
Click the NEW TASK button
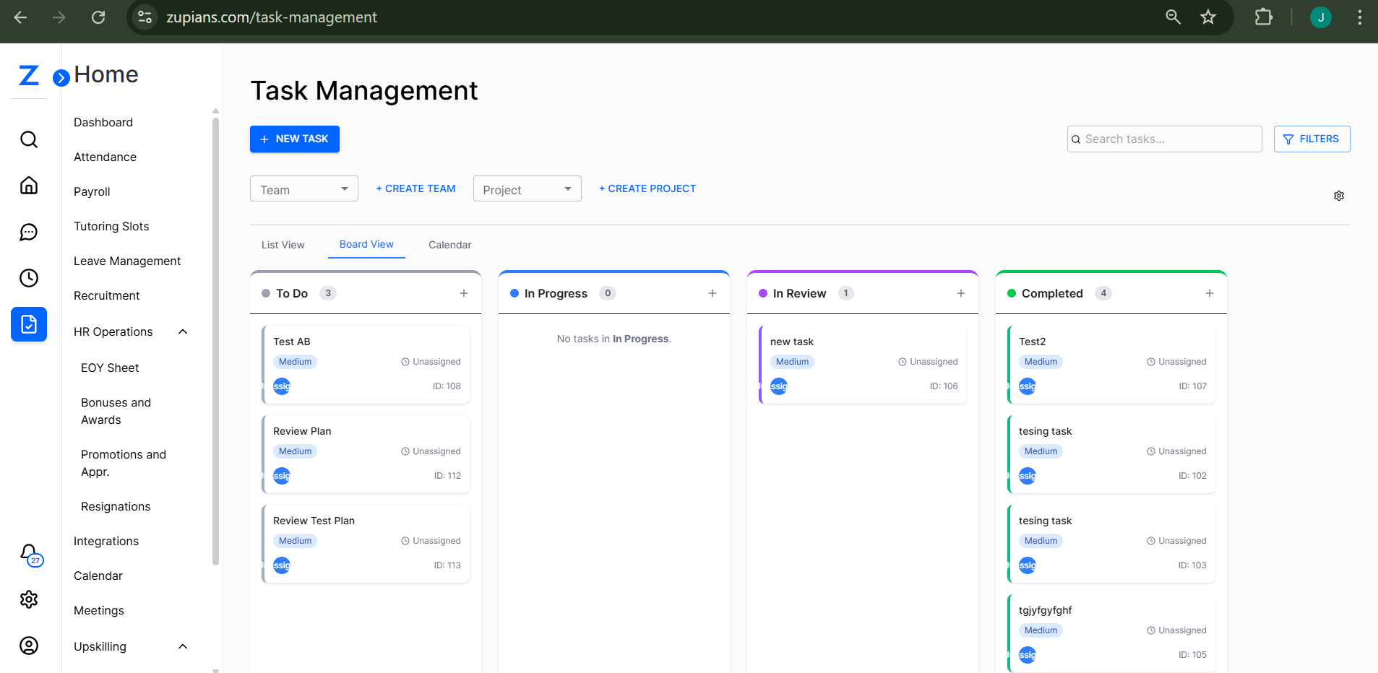coord(294,139)
